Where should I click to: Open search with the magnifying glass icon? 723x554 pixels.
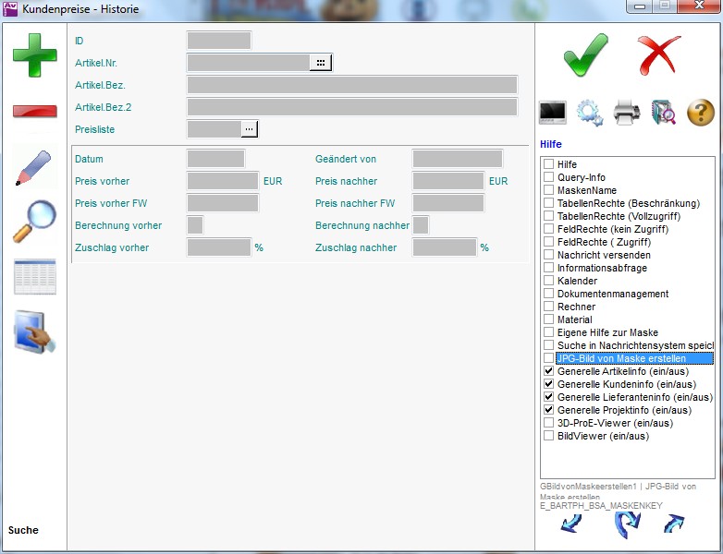tap(34, 222)
